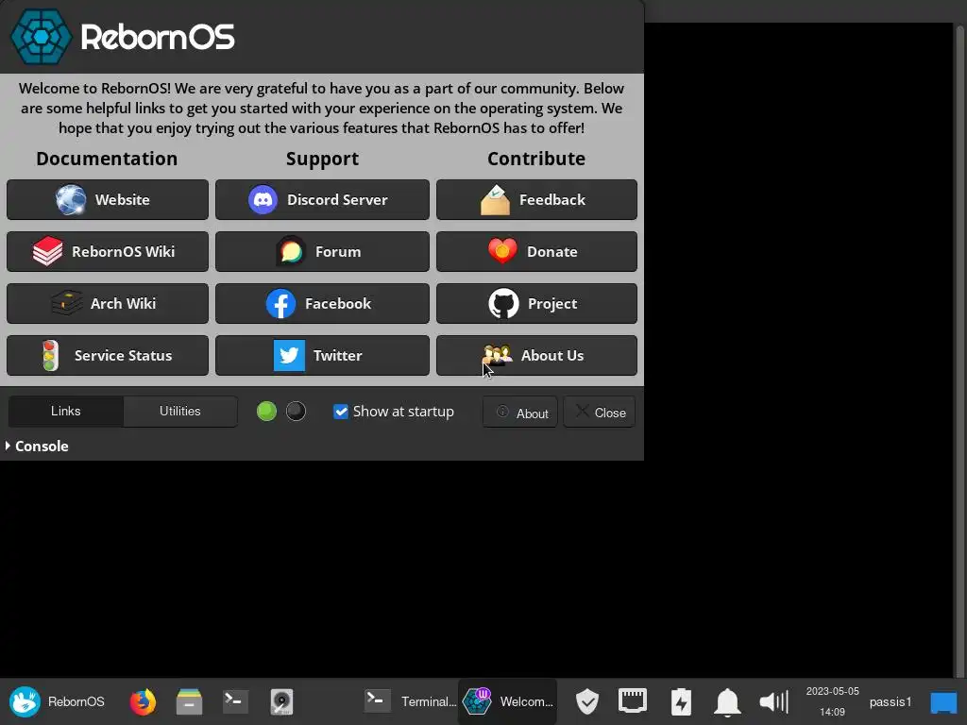This screenshot has height=725, width=967.
Task: Click the Documentation heading text
Action: coord(107,159)
